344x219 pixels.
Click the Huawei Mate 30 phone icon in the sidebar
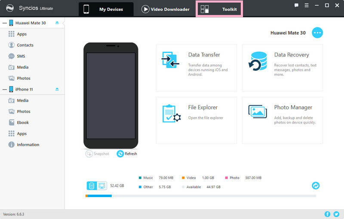[x=11, y=23]
